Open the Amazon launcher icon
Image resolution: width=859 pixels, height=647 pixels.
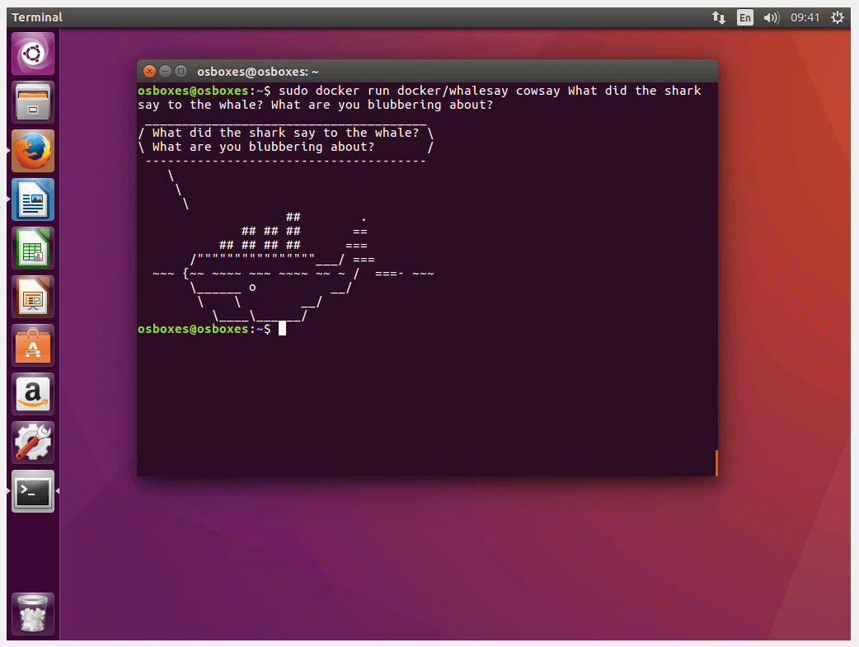33,394
